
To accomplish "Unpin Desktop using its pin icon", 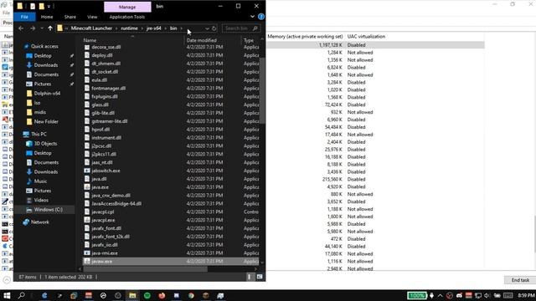I will pos(72,56).
